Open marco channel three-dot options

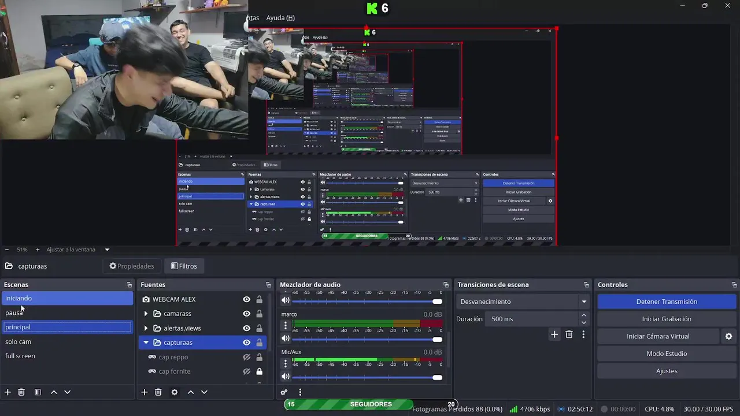coord(285,326)
